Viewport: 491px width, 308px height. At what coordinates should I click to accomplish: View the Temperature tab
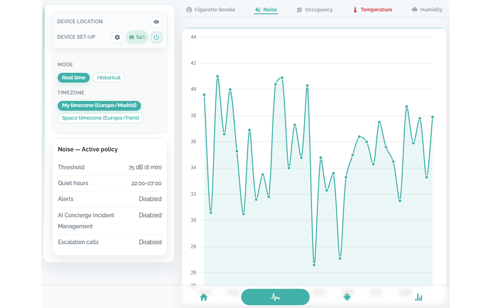coord(372,10)
